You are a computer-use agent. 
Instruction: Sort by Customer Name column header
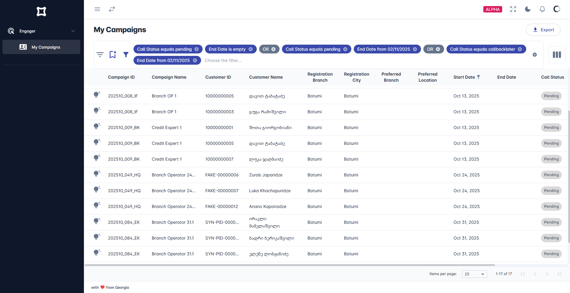[266, 77]
